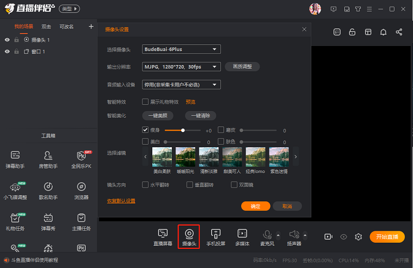Click the share icon at top right
Image resolution: width=413 pixels, height=268 pixels.
[x=399, y=32]
